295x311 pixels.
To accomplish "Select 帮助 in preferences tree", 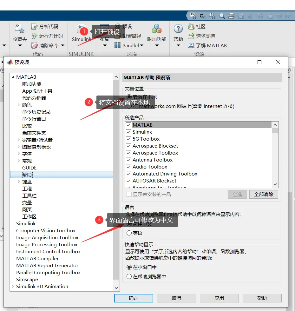I will click(27, 175).
